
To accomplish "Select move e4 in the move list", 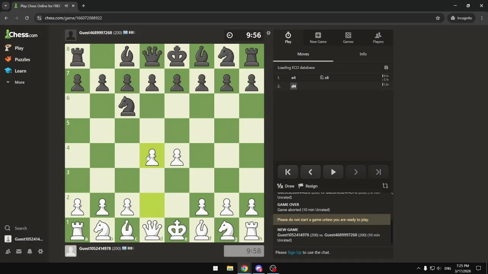I will 294,78.
